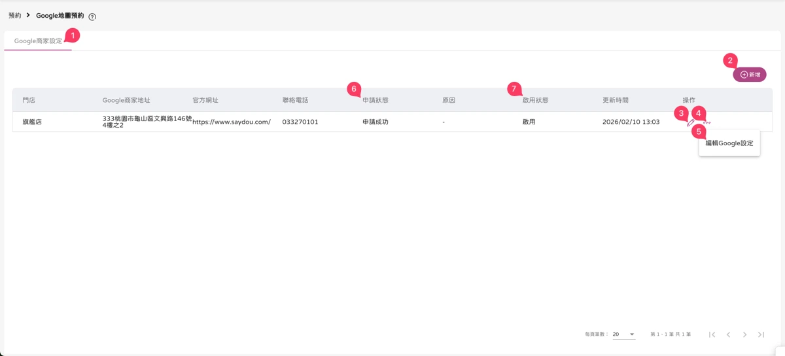Open the three-dots more menu for 旗艦店
Image resolution: width=785 pixels, height=356 pixels.
pyautogui.click(x=707, y=122)
